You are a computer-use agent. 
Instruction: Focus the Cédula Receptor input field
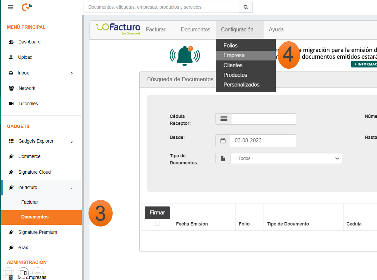point(264,119)
